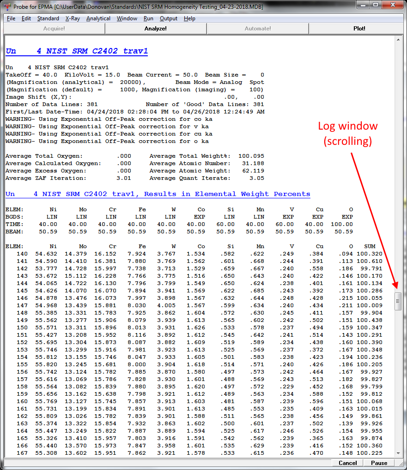This screenshot has height=470, width=407.
Task: Click the log window scrollbar down arrow
Action: tap(398, 453)
